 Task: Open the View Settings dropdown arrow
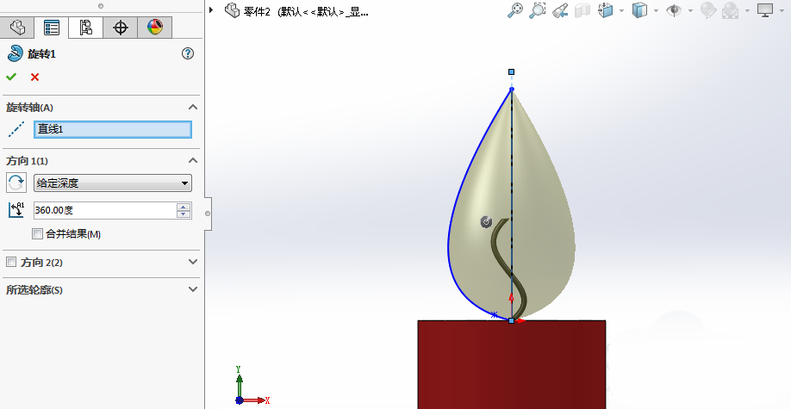click(x=782, y=10)
